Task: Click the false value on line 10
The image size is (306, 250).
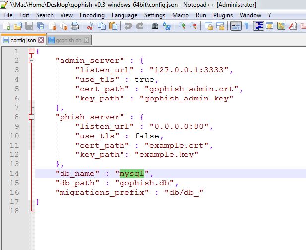Action: click(x=147, y=136)
